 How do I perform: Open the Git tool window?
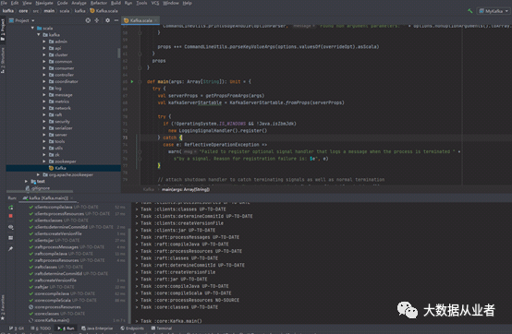pyautogui.click(x=17, y=328)
